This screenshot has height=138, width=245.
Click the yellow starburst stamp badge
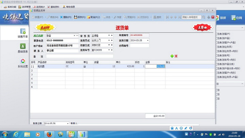pyautogui.click(x=45, y=28)
